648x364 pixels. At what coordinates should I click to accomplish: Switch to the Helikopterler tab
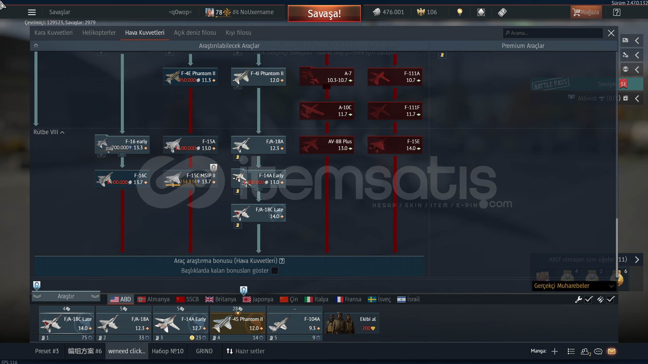pos(99,33)
